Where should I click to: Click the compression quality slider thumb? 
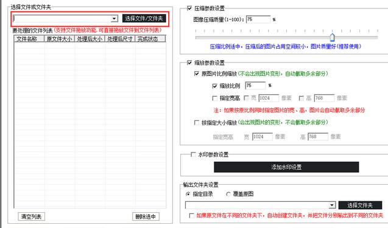(x=332, y=37)
